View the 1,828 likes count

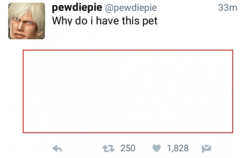point(178,148)
